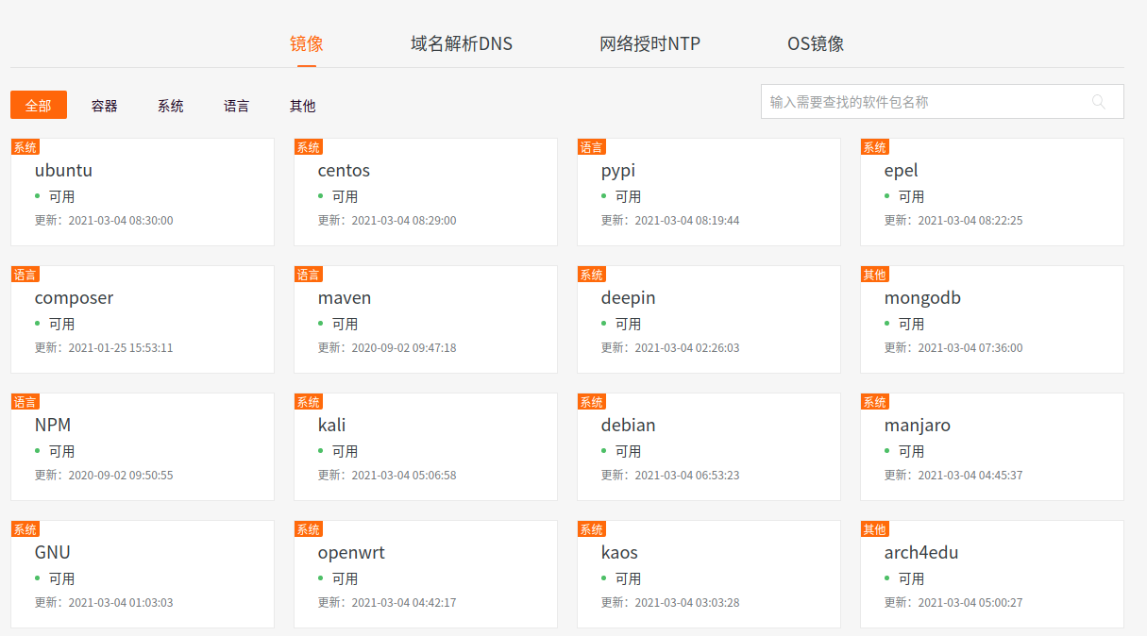Viewport: 1147px width, 636px height.
Task: Filter mirrors by 容器
Action: point(105,106)
